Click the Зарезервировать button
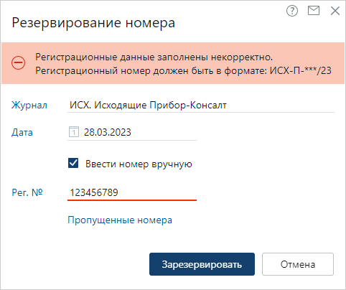 coord(202,264)
